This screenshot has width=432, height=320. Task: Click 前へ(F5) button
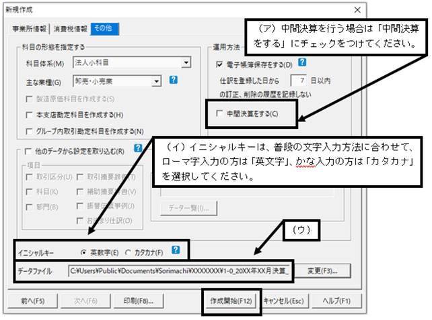pyautogui.click(x=33, y=301)
